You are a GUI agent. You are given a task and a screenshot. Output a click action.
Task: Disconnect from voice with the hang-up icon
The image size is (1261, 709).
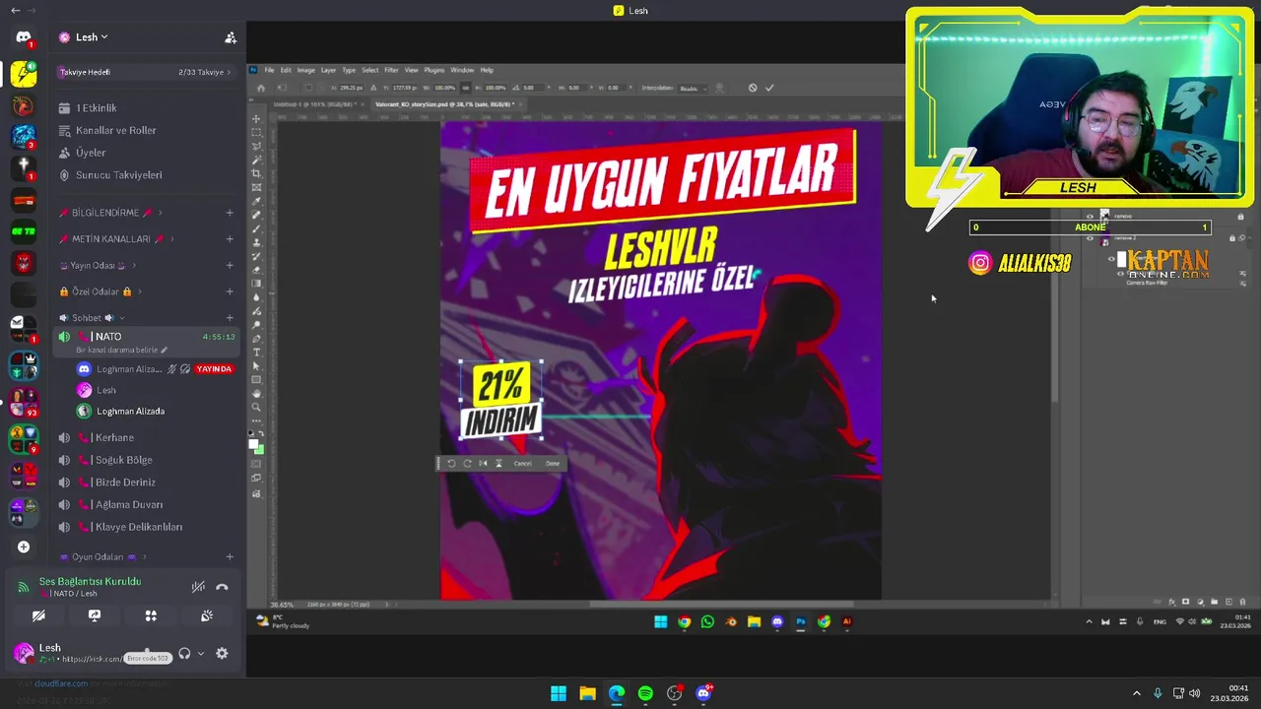pyautogui.click(x=222, y=587)
